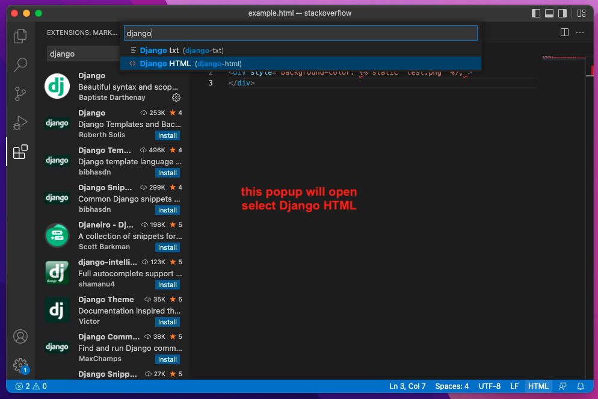Image resolution: width=598 pixels, height=399 pixels.
Task: Click EXTENSIONS: MARK... panel header
Action: (x=82, y=33)
